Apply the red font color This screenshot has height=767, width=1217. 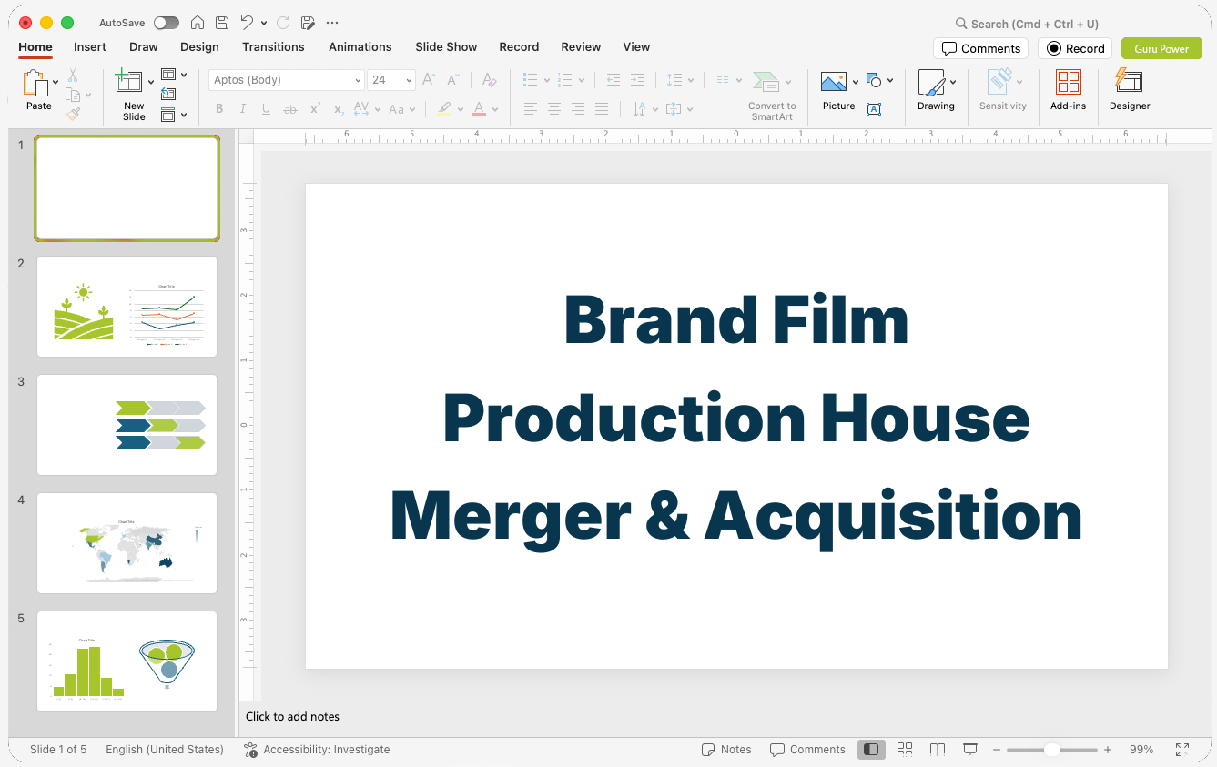coord(479,109)
